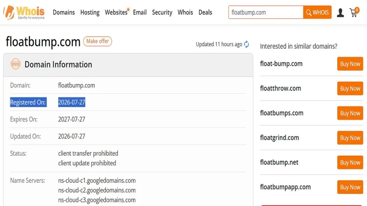Click the Make offer button
Image resolution: width=367 pixels, height=206 pixels.
coord(97,41)
